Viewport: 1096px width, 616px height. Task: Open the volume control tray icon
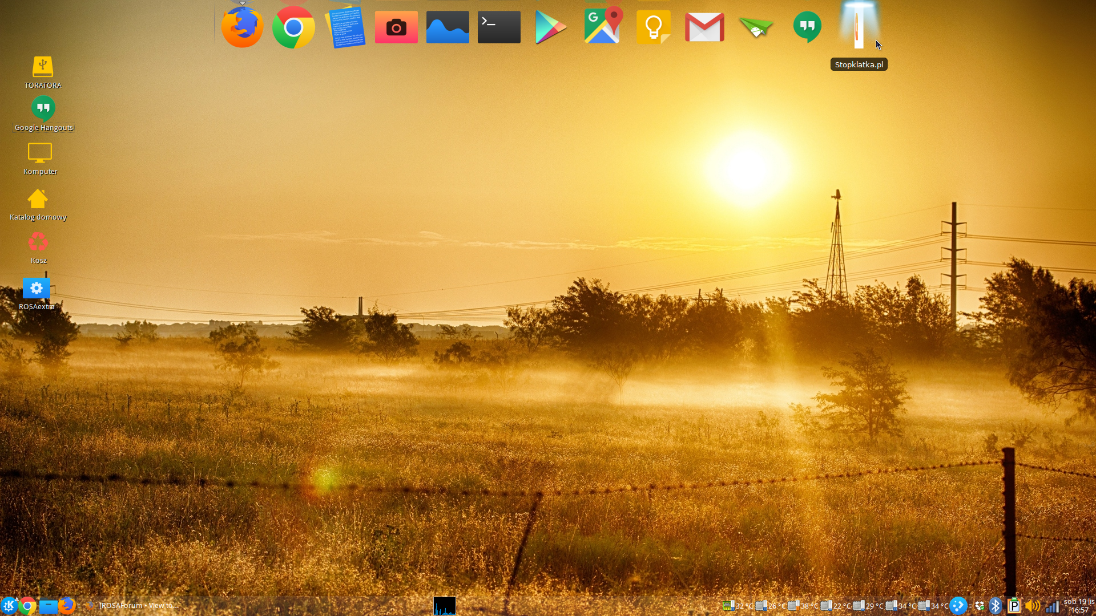(1032, 606)
